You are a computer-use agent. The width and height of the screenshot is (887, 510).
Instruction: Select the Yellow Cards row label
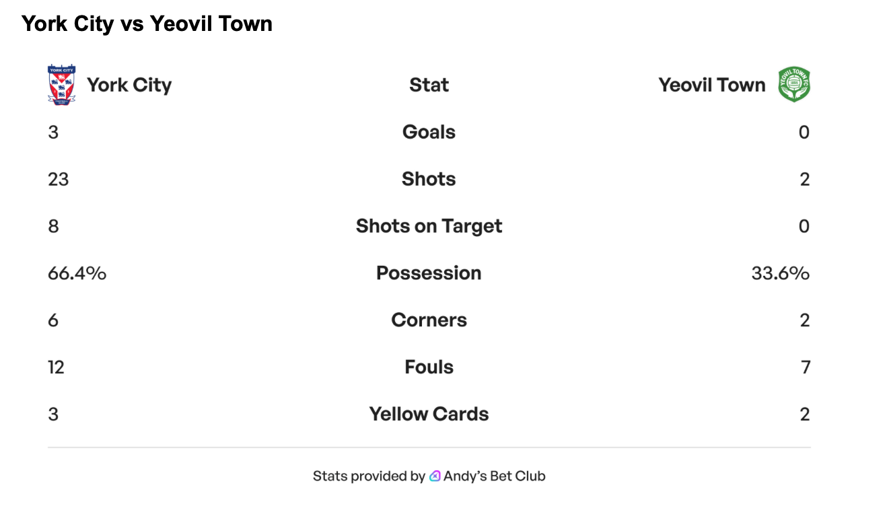(x=429, y=414)
